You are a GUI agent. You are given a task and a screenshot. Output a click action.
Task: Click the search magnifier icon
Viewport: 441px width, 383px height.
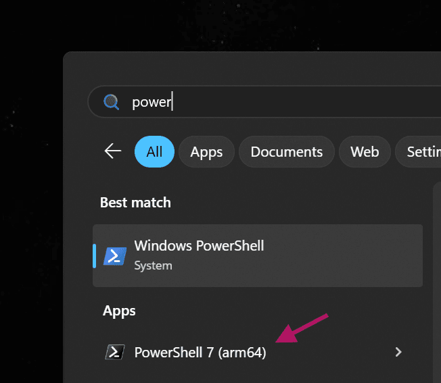click(112, 102)
